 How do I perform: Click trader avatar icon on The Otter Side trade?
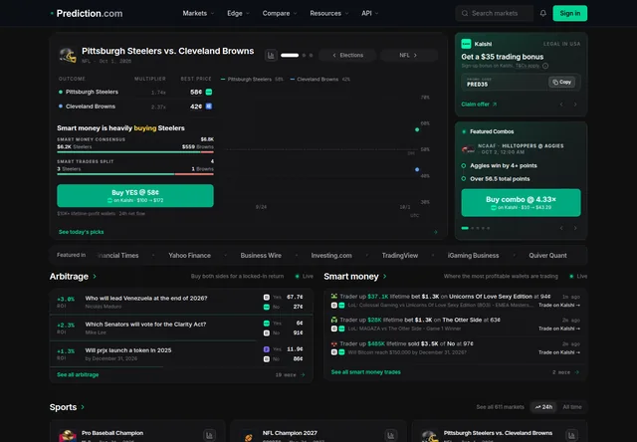tap(334, 320)
